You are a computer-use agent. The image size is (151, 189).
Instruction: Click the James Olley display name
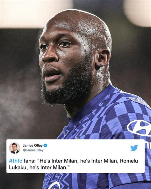(x=33, y=146)
